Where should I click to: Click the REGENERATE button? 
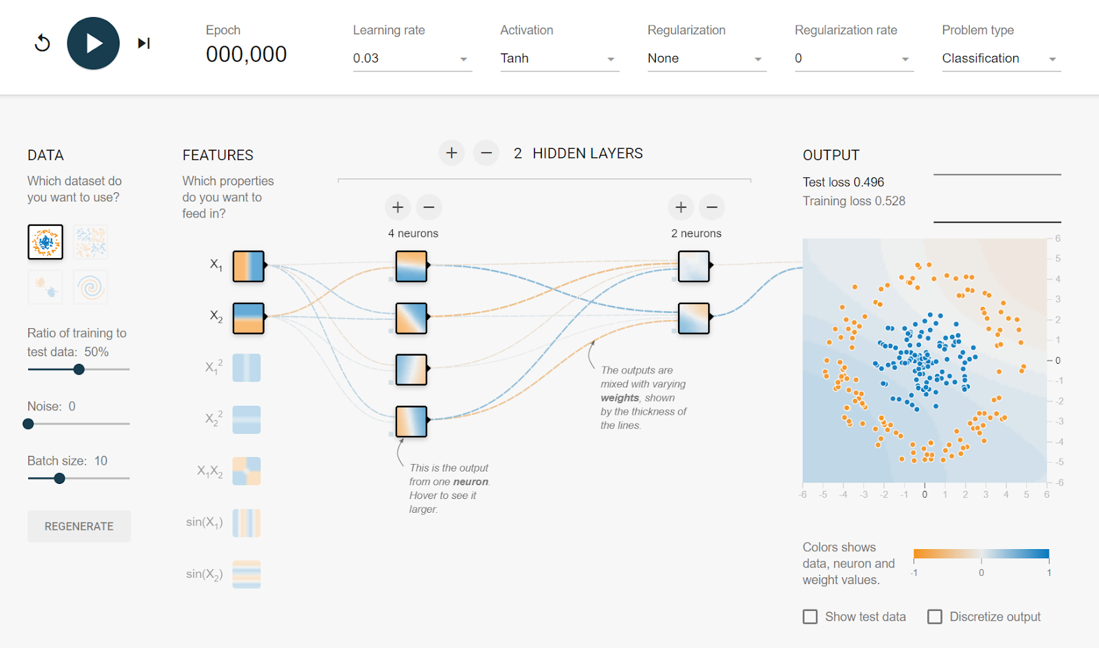(78, 526)
